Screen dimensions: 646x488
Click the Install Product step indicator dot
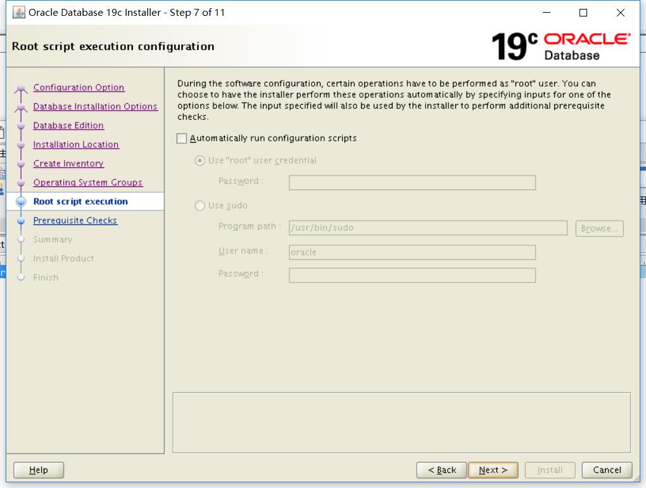pyautogui.click(x=22, y=259)
